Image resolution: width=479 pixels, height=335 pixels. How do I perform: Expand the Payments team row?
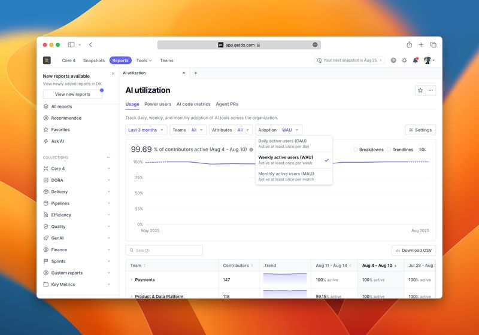pyautogui.click(x=131, y=280)
